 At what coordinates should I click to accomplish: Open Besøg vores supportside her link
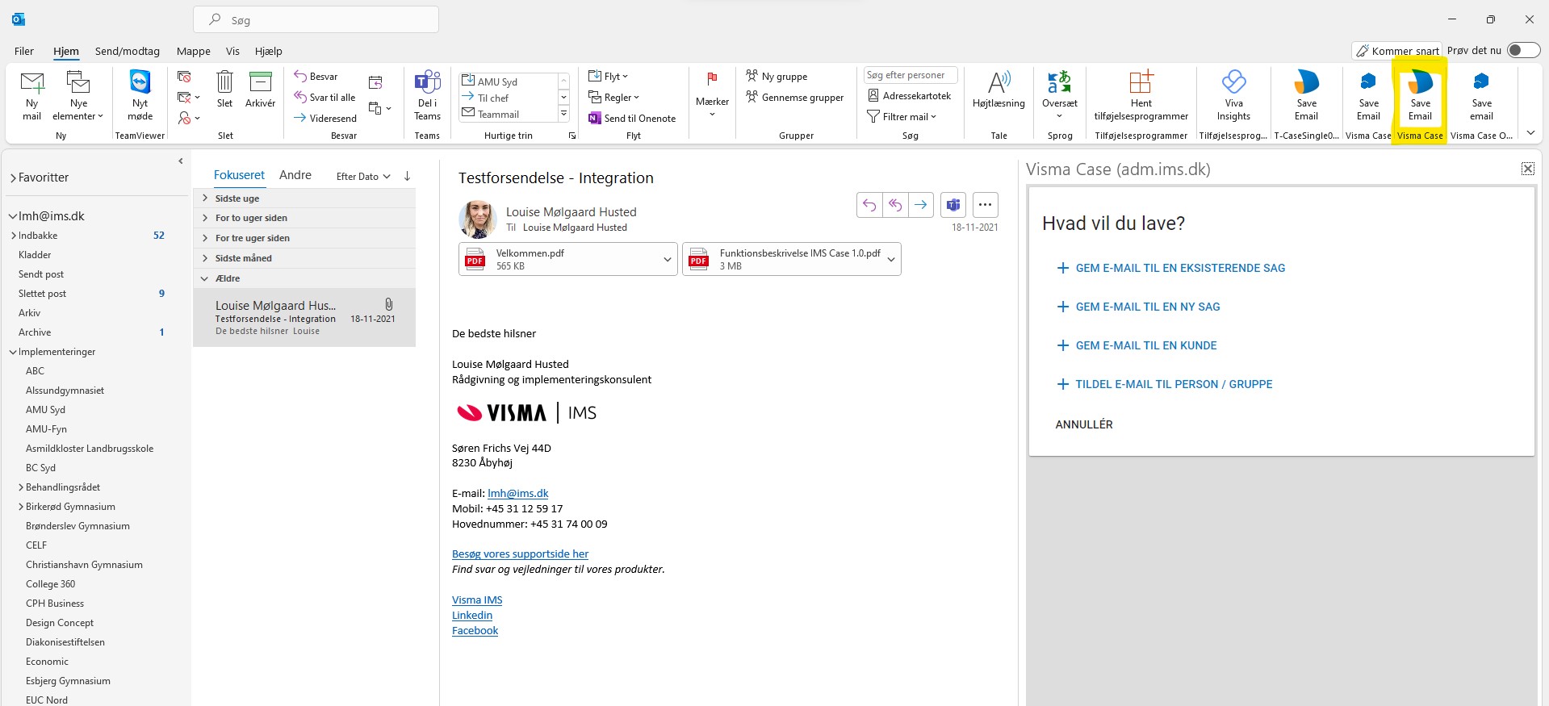pos(520,554)
